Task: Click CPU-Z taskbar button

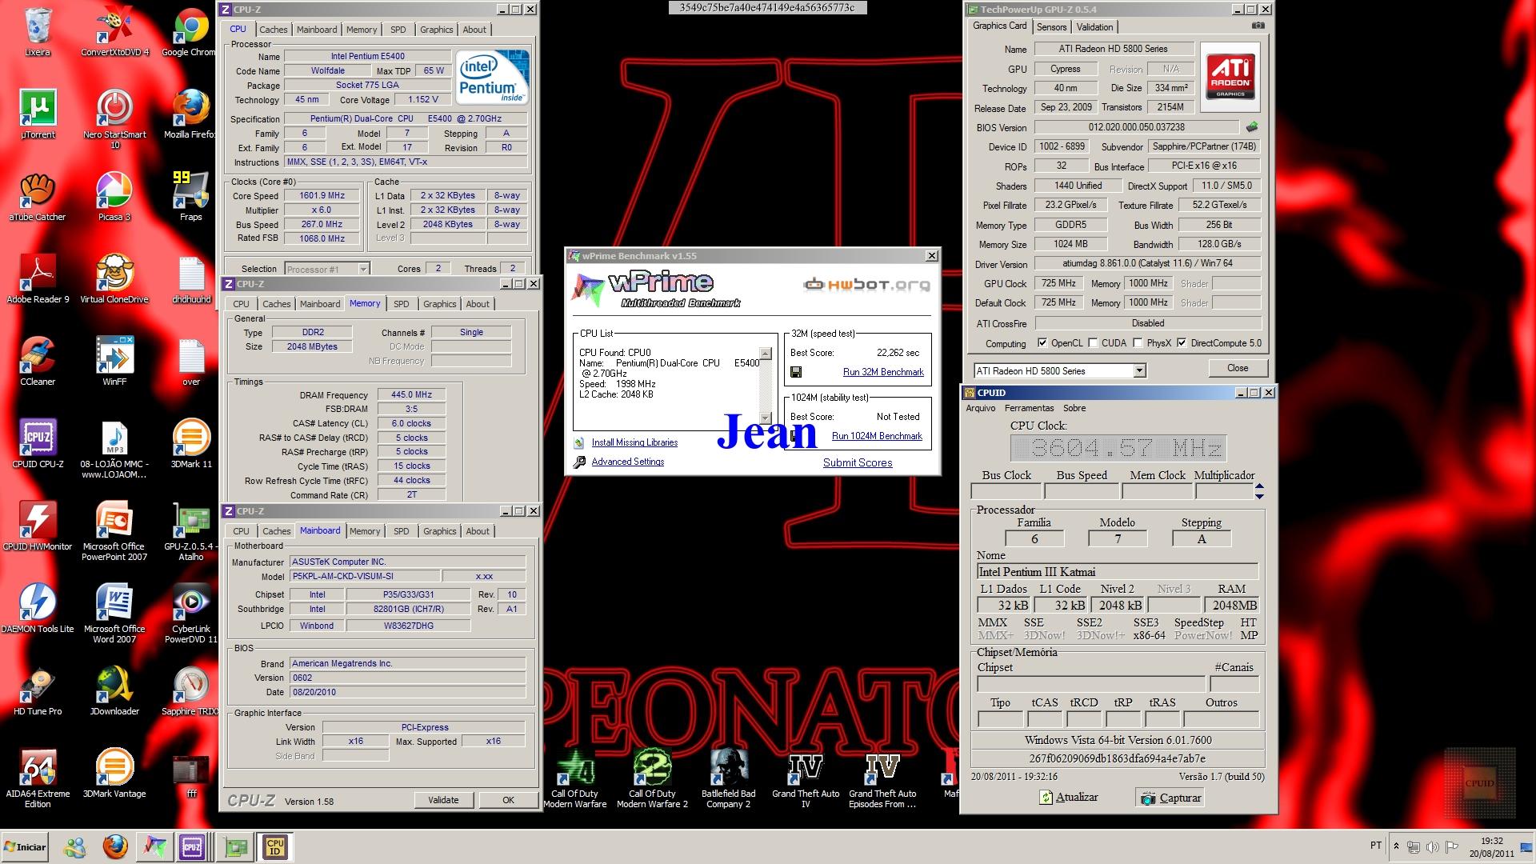Action: click(x=192, y=847)
